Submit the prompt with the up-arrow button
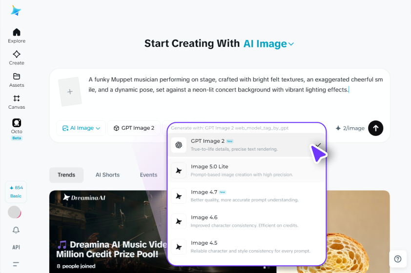The width and height of the screenshot is (411, 273). (376, 128)
